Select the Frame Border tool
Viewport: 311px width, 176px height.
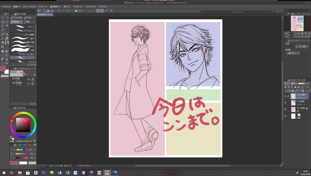click(7, 55)
